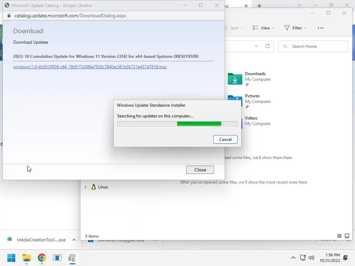Open the Sort menu in File Explorer
Viewport: 355px width, 266px height.
point(234,28)
